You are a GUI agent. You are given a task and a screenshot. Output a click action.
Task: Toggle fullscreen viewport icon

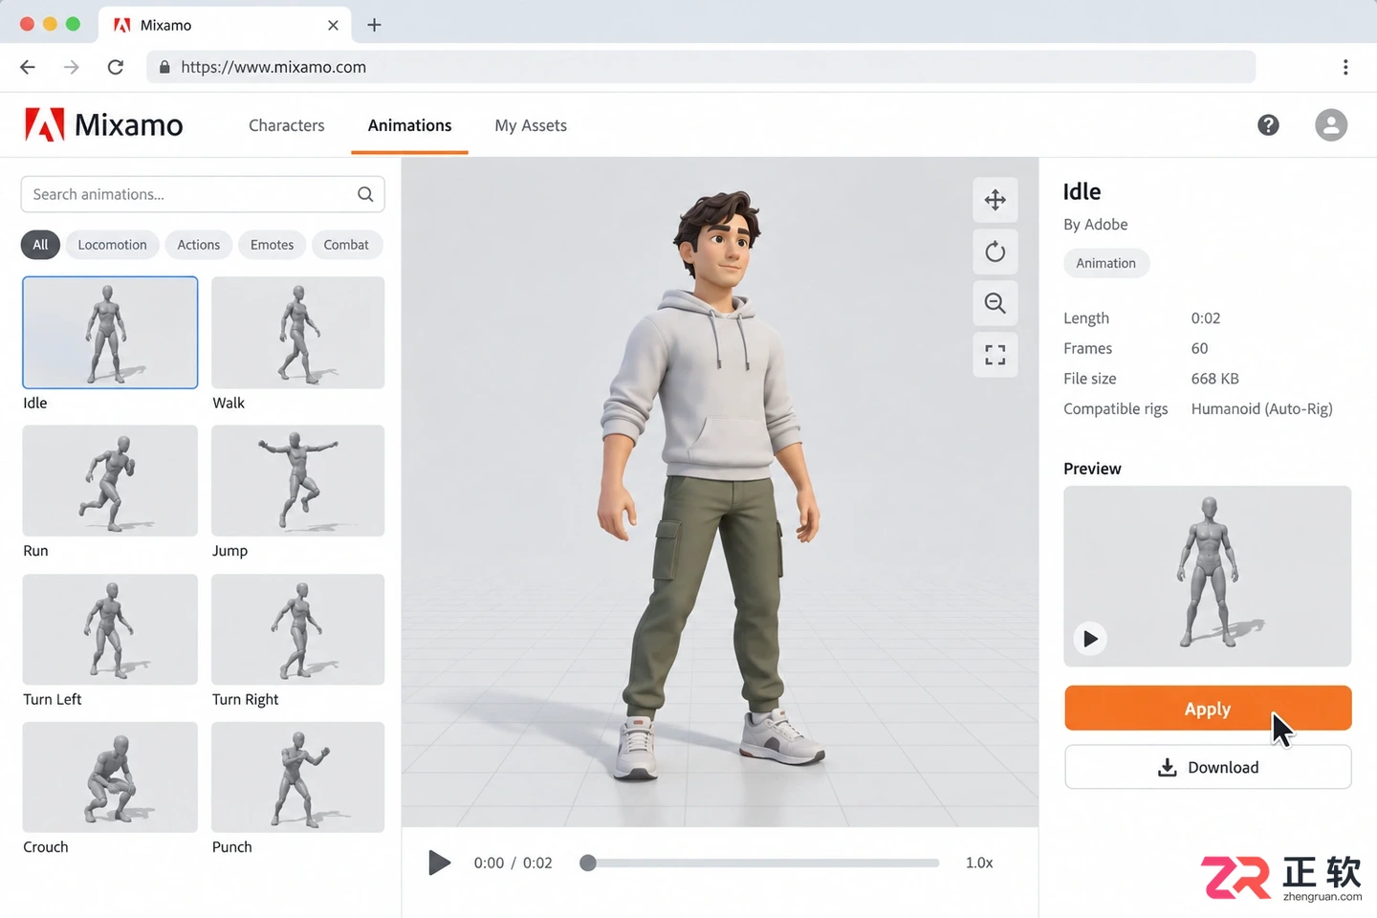(995, 355)
